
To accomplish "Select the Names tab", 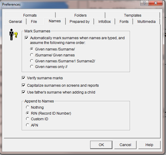I will click(x=55, y=21).
